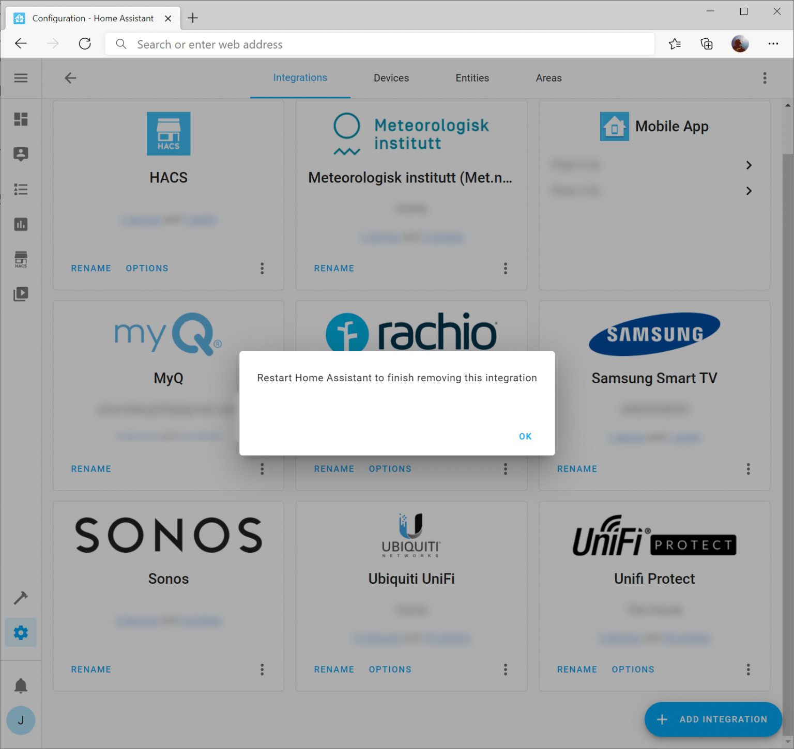Screen dimensions: 794x749
Task: Switch to the Entities tab
Action: point(471,78)
